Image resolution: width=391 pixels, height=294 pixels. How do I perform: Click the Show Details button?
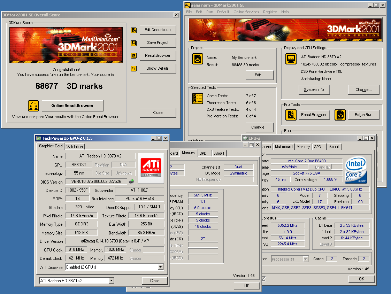(x=158, y=68)
